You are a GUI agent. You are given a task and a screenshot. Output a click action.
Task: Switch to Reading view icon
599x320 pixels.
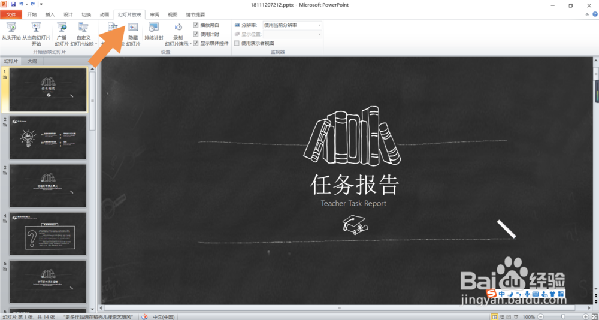click(x=509, y=317)
